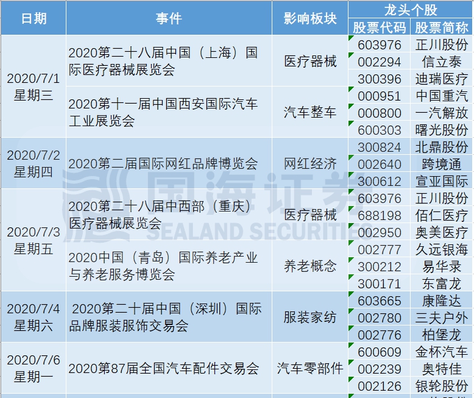Click the 股票代码 sub-header

[x=380, y=27]
